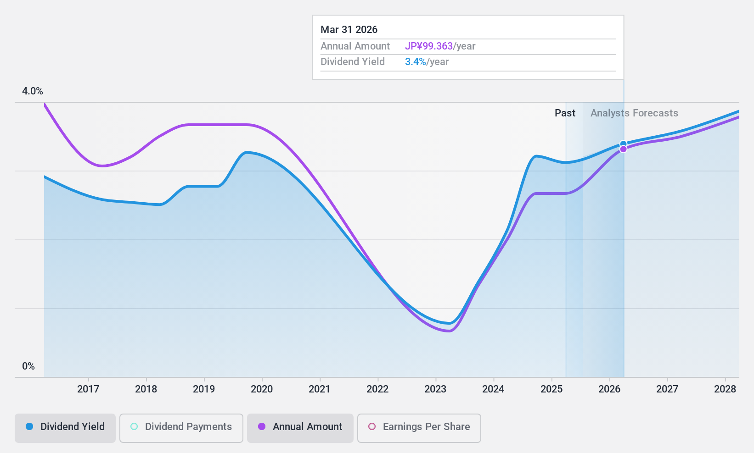Click the blue Dividend Yield data point marker
The width and height of the screenshot is (754, 453).
coord(623,144)
